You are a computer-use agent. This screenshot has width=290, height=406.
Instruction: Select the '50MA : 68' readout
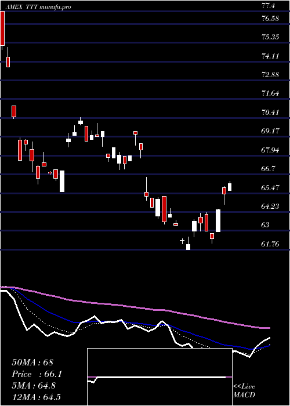(x=32, y=362)
